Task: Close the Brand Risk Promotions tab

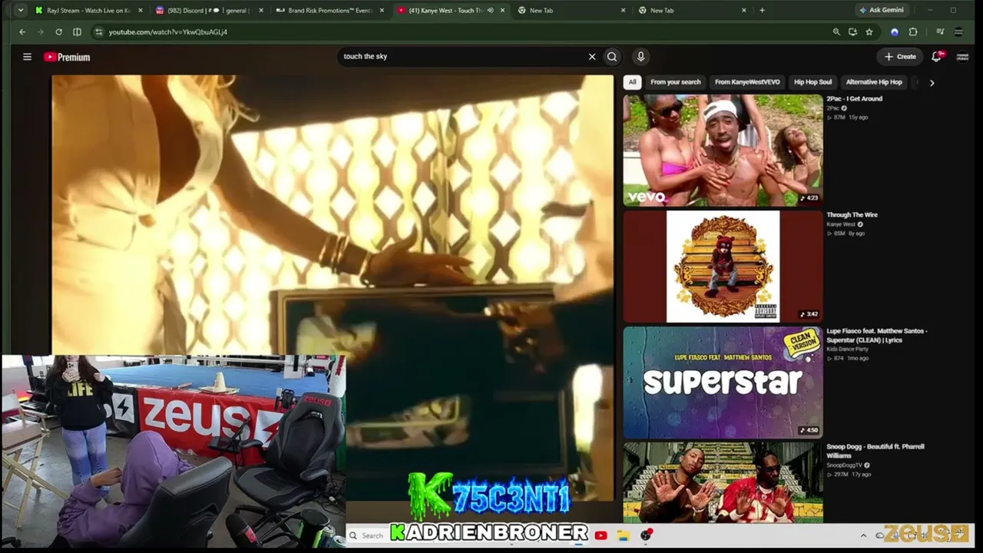Action: click(382, 11)
